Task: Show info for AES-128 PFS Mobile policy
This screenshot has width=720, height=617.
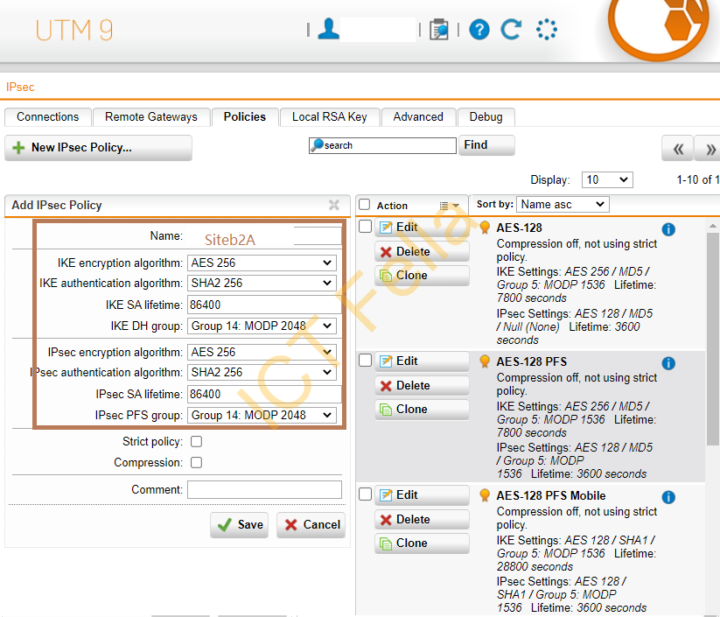Action: pyautogui.click(x=668, y=497)
